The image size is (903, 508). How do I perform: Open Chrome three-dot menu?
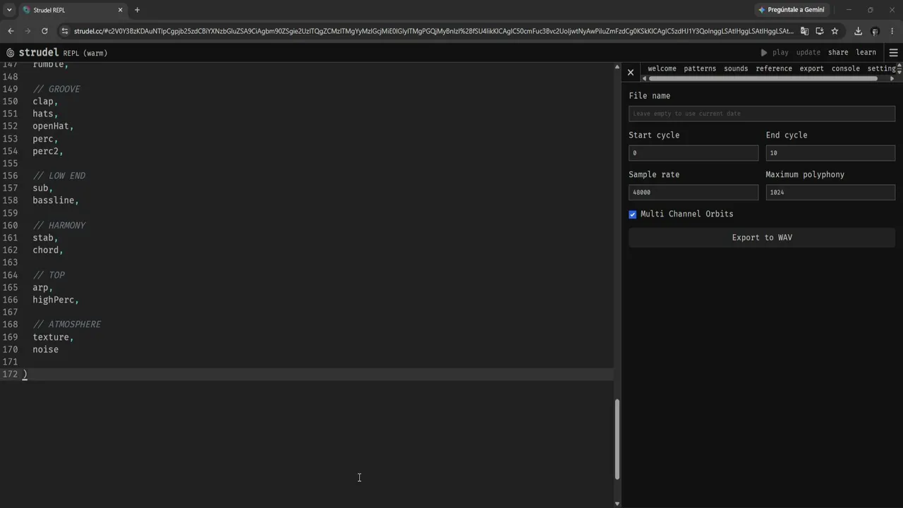(892, 31)
